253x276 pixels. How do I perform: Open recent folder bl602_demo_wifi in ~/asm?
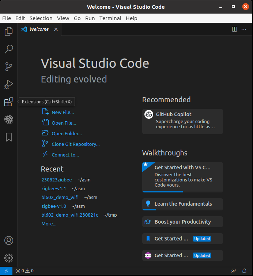click(x=60, y=197)
